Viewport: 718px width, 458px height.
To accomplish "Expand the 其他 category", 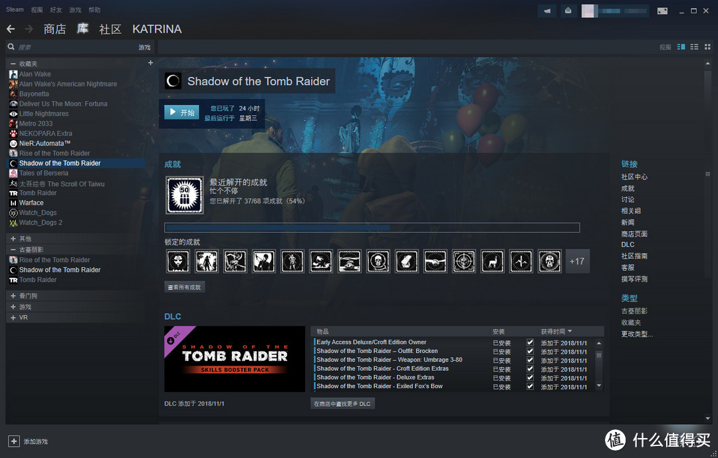I will [13, 239].
